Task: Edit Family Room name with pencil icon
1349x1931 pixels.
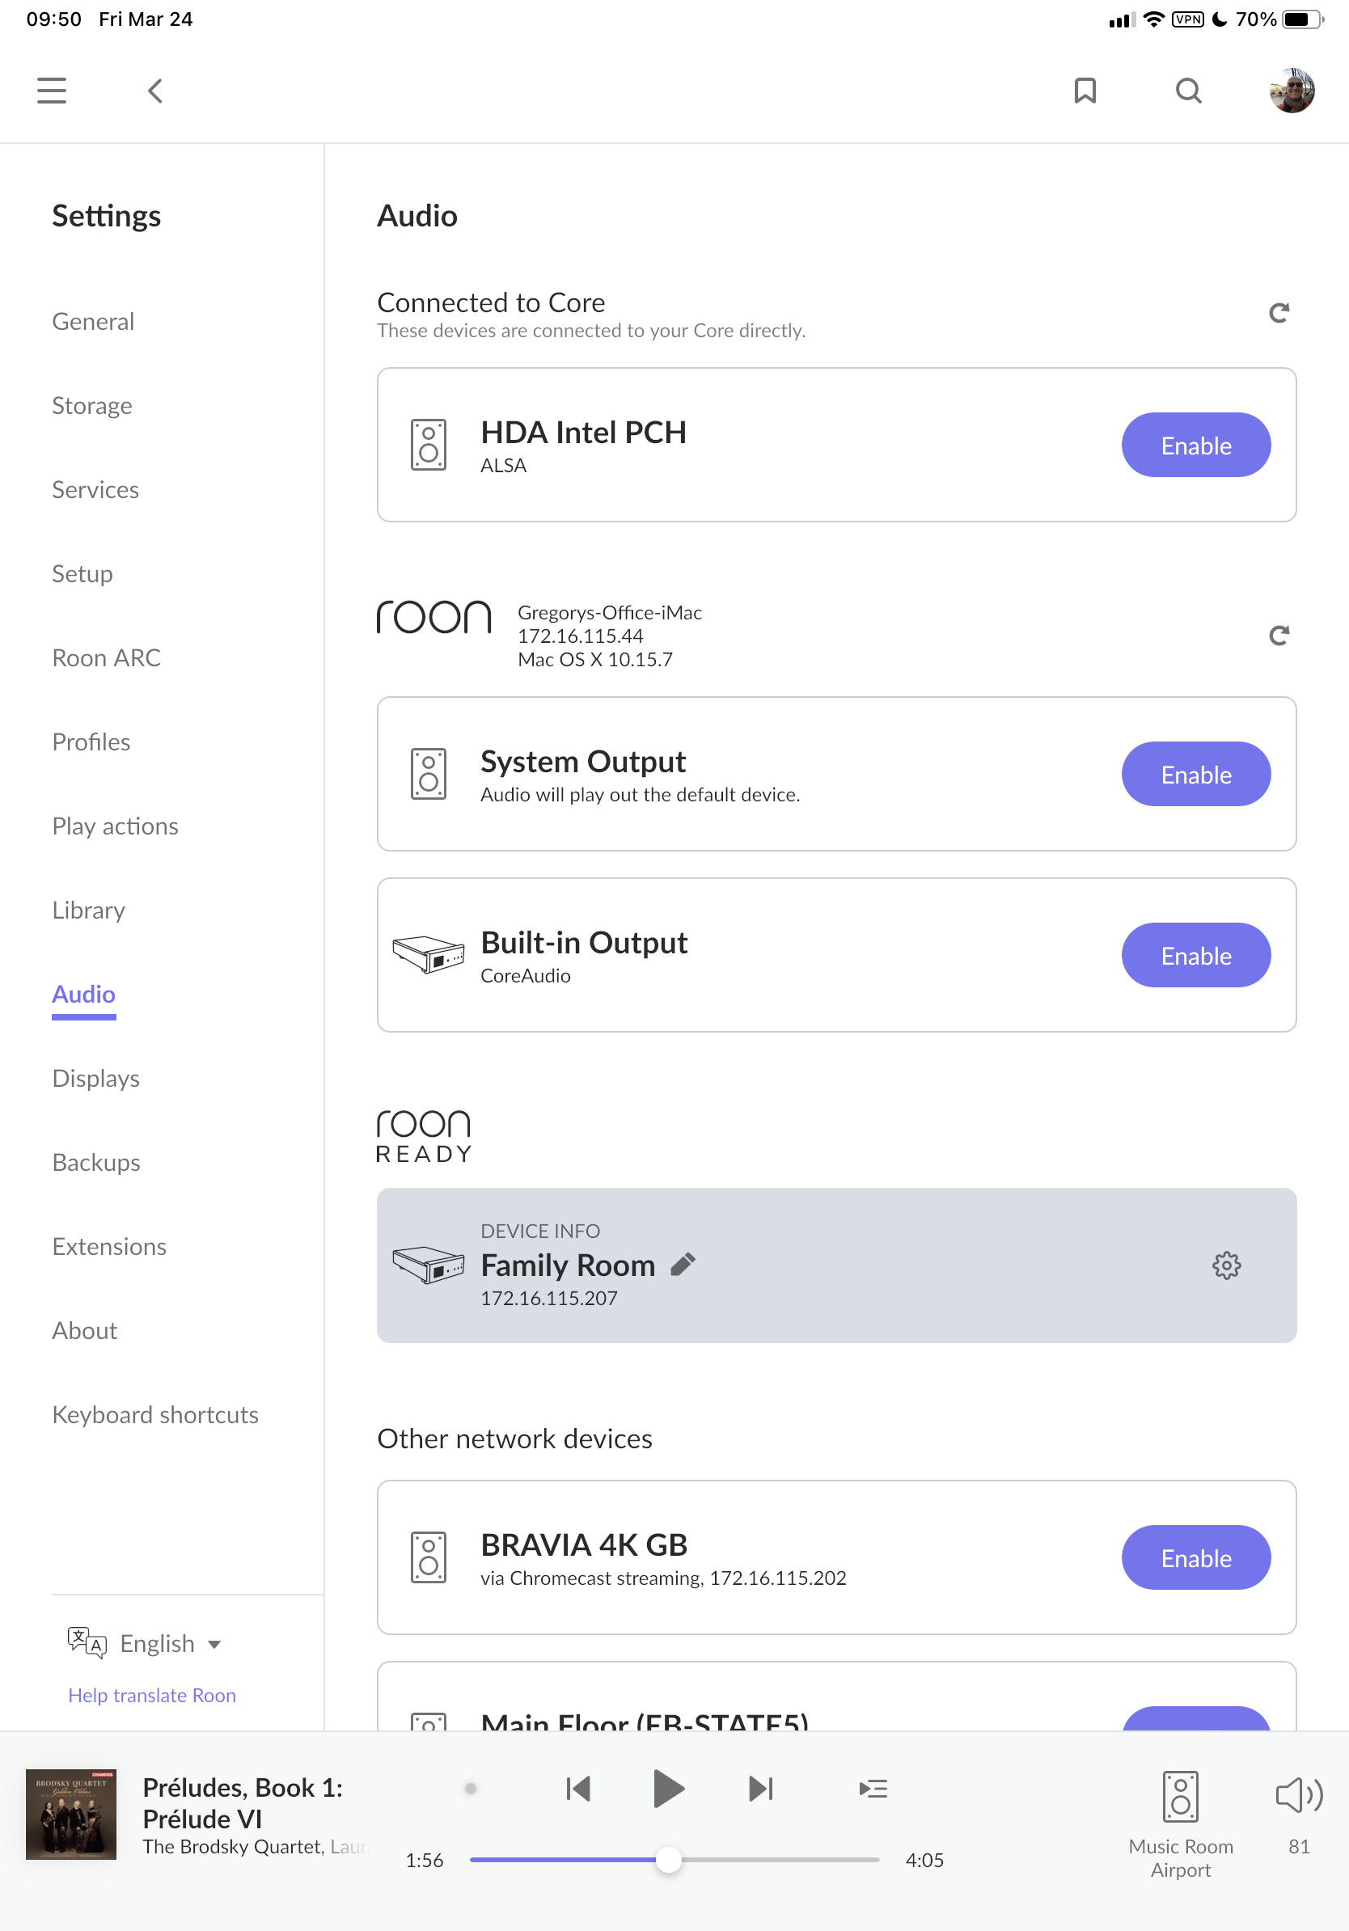Action: coord(683,1264)
